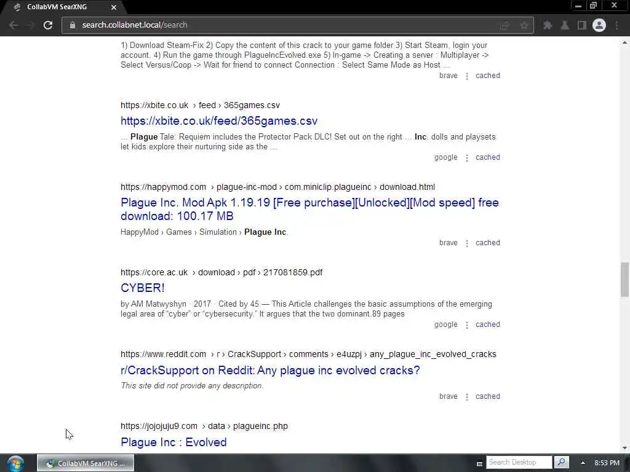The image size is (630, 472).
Task: Open the Windows Start menu
Action: pyautogui.click(x=15, y=463)
